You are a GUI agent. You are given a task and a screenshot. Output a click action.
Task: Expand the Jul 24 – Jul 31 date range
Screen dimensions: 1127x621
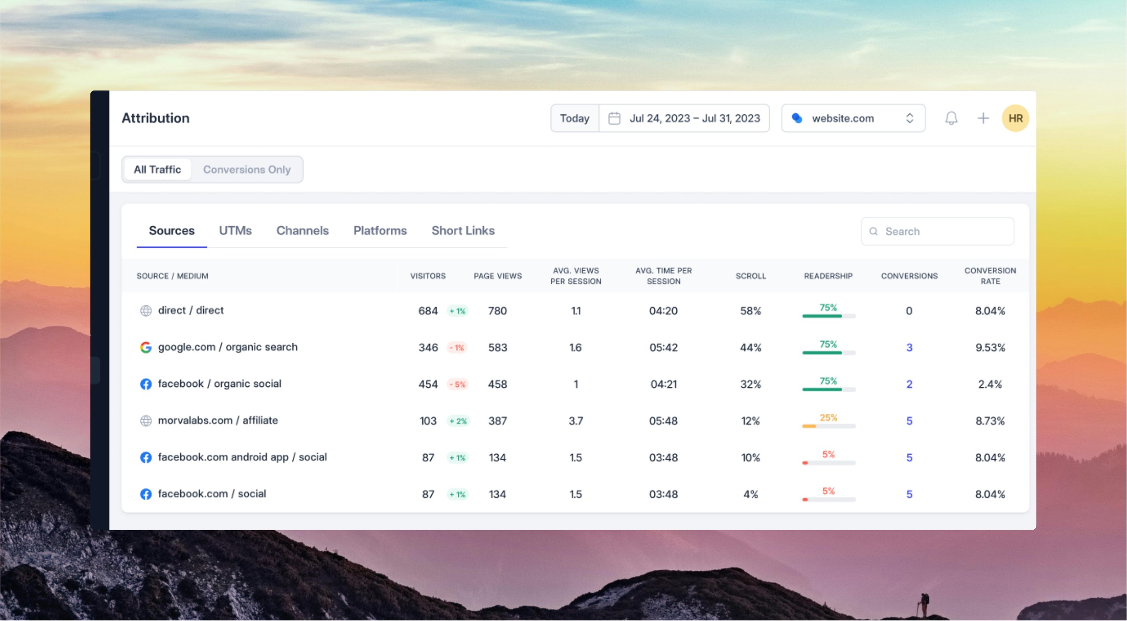[694, 118]
